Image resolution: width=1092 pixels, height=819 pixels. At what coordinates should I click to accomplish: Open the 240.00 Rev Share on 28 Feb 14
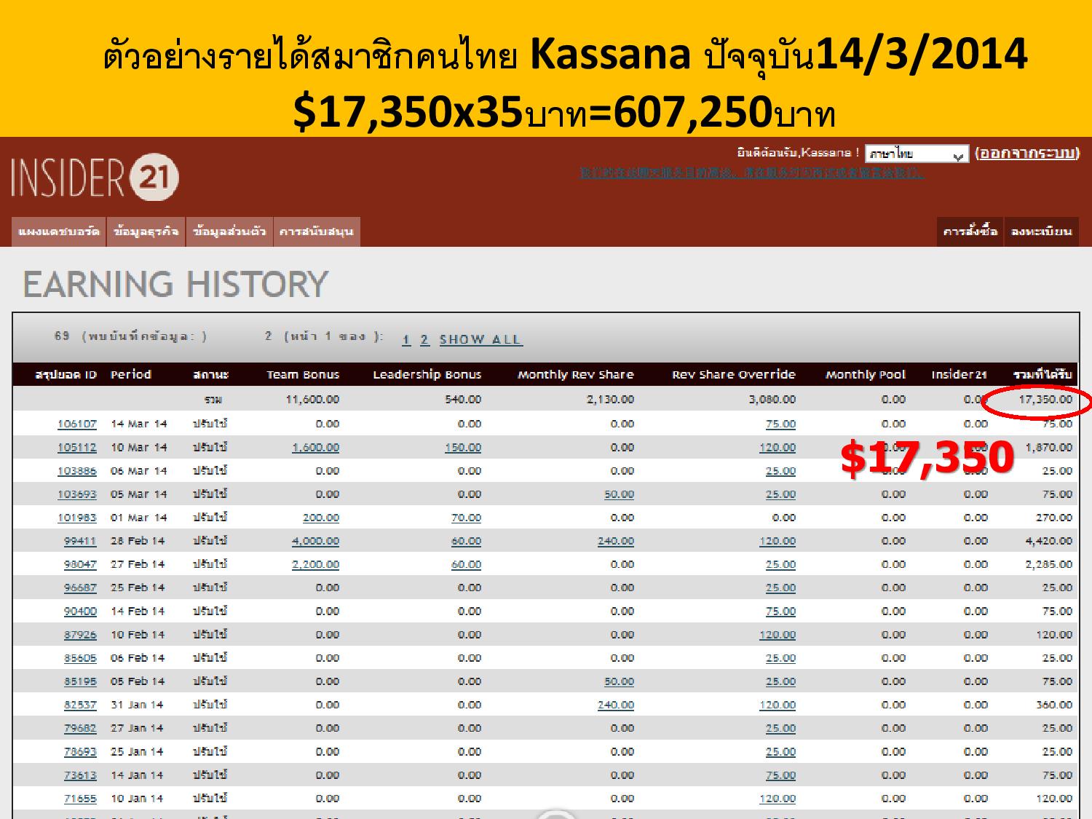click(616, 541)
